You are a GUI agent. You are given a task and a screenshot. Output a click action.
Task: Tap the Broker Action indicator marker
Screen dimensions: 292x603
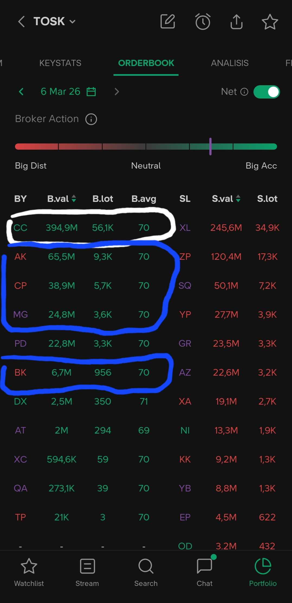pos(210,146)
